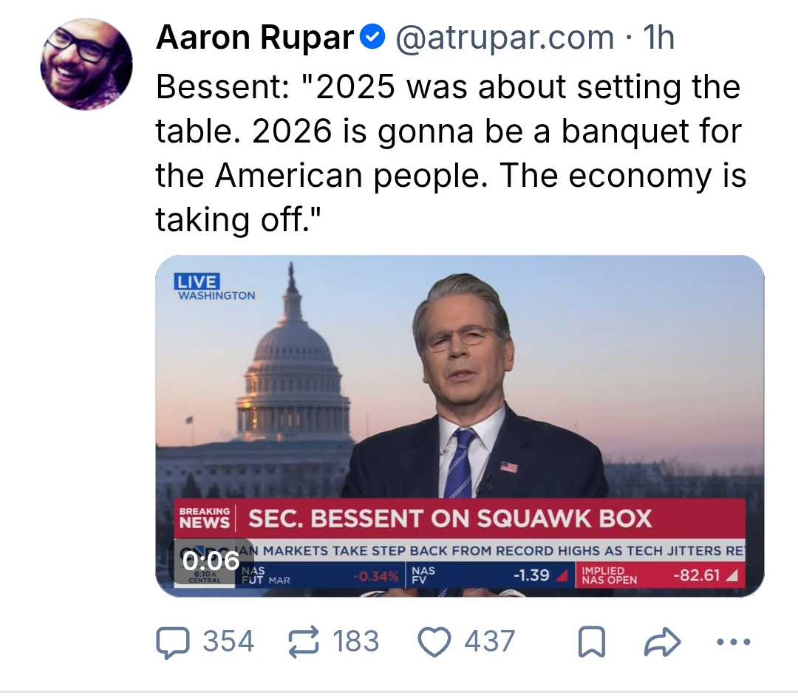
Task: Click the 0:06 video duration badge
Action: pos(211,561)
